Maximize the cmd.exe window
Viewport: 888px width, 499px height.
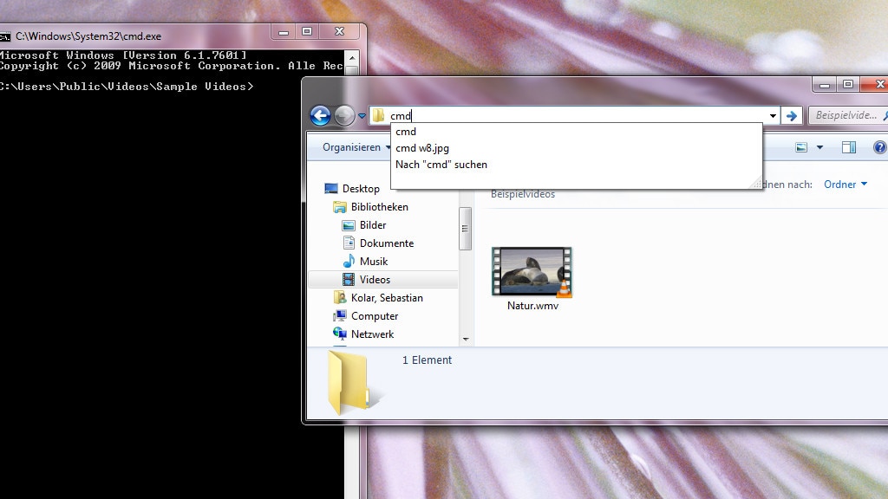coord(307,32)
